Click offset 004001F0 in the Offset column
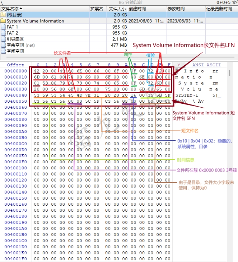 tap(16, 259)
